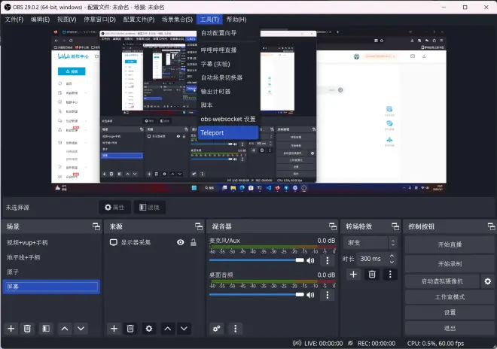497x349 pixels.
Task: Enable 工作室模式 button
Action: click(450, 297)
